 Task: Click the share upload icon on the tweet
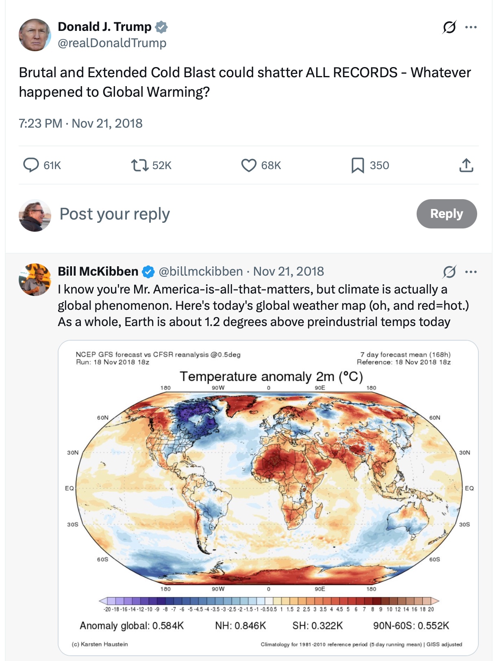point(466,165)
